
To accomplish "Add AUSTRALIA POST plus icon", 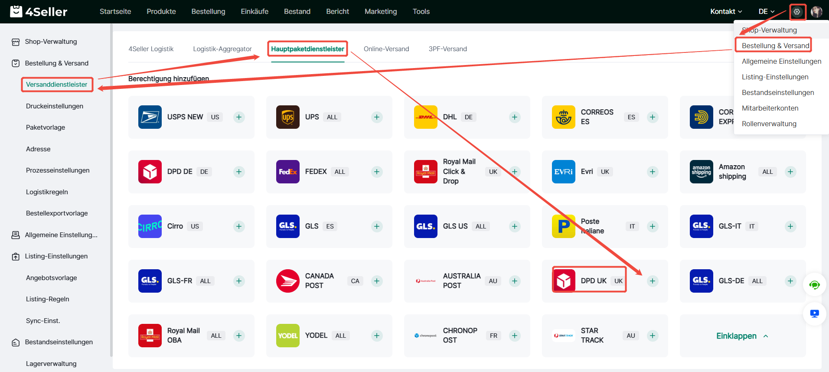I will pos(515,281).
